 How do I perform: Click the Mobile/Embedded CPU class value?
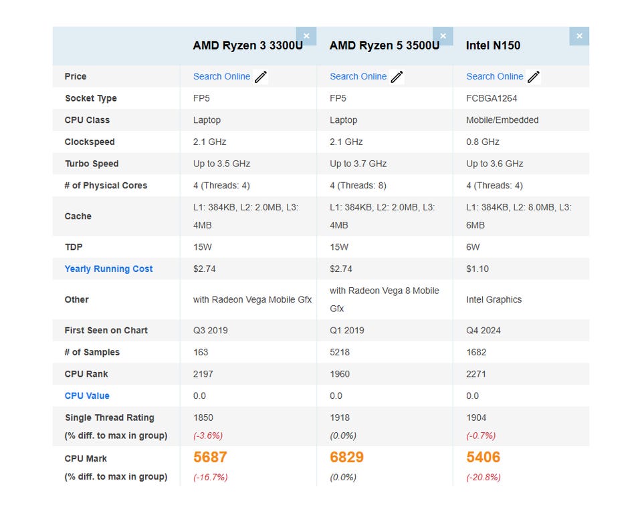click(502, 120)
